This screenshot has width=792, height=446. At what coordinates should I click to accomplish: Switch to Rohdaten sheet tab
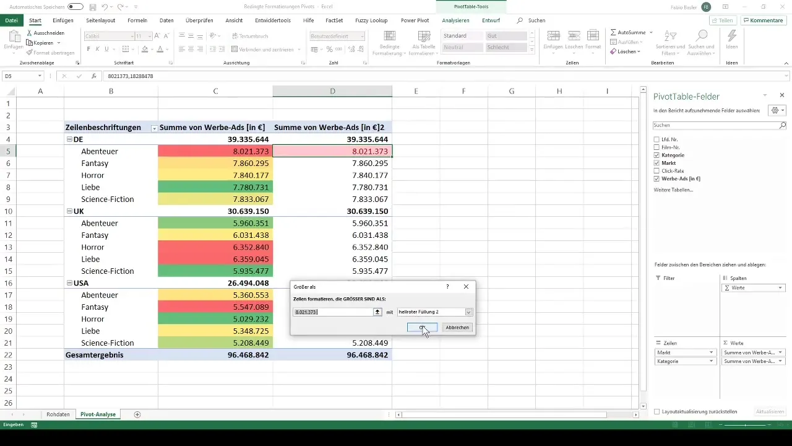tap(58, 414)
